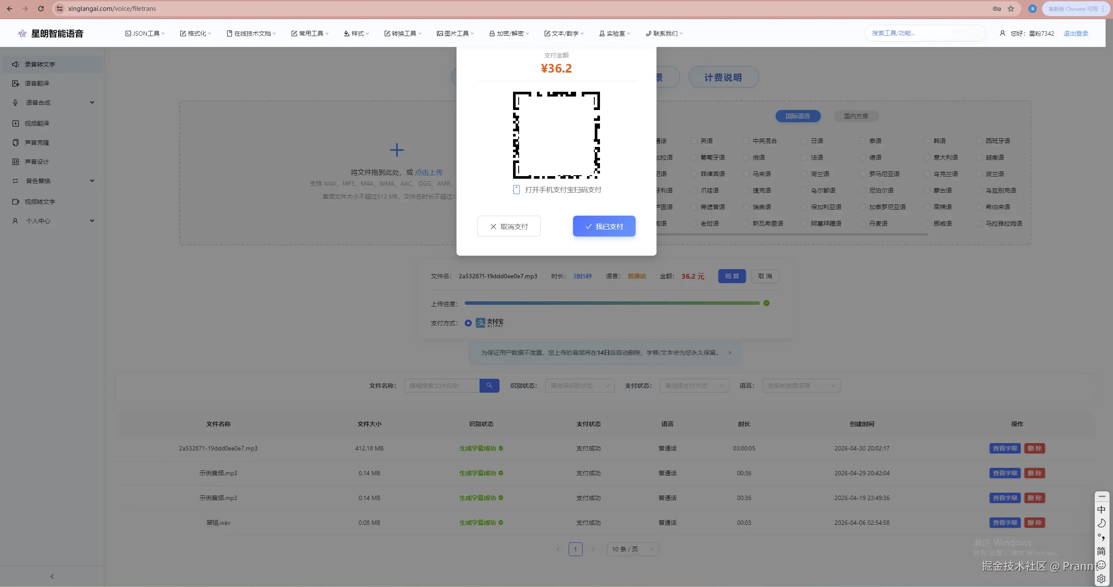
Task: Click the moon icon in the IME bar
Action: pyautogui.click(x=1101, y=523)
